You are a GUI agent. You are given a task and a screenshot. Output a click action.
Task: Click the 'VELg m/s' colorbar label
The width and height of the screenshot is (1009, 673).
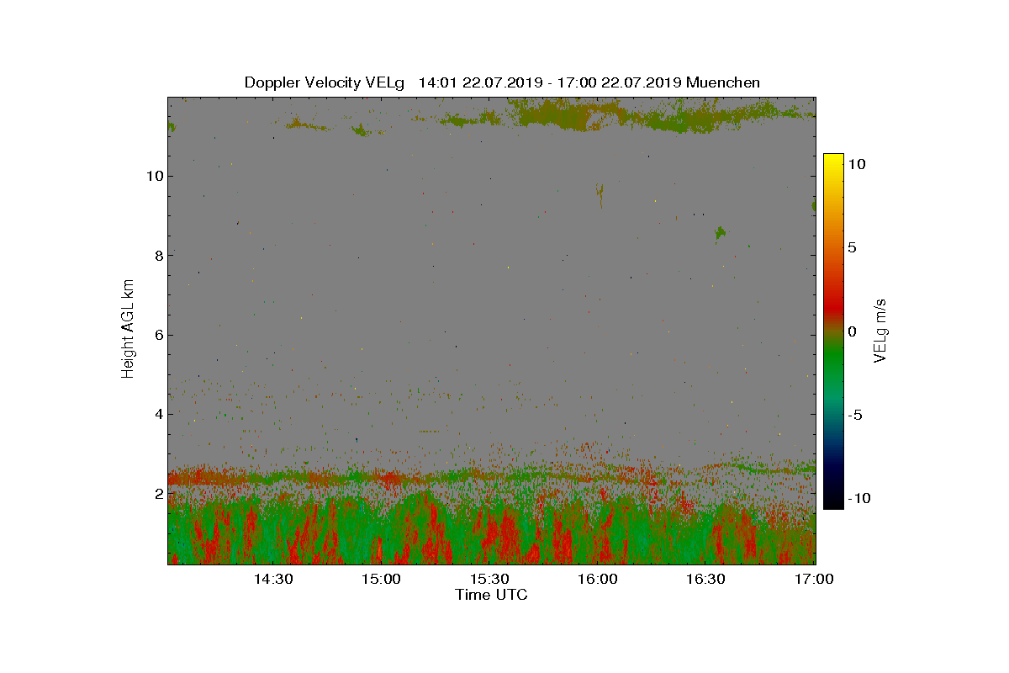coord(880,330)
